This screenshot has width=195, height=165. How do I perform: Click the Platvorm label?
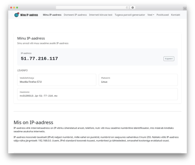point(106,78)
